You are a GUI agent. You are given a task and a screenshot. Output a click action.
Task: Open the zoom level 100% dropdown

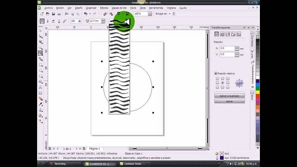tap(150, 14)
